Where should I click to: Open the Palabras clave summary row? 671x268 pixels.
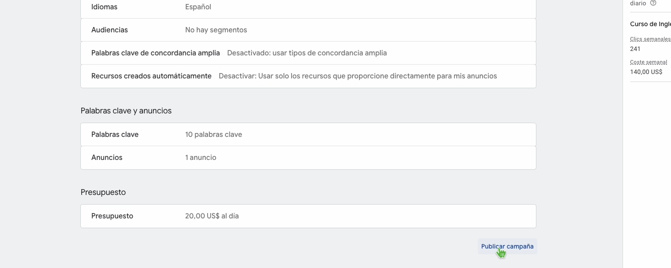[308, 135]
